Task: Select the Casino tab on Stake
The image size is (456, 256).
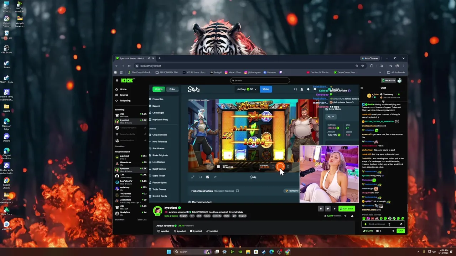Action: 159,89
